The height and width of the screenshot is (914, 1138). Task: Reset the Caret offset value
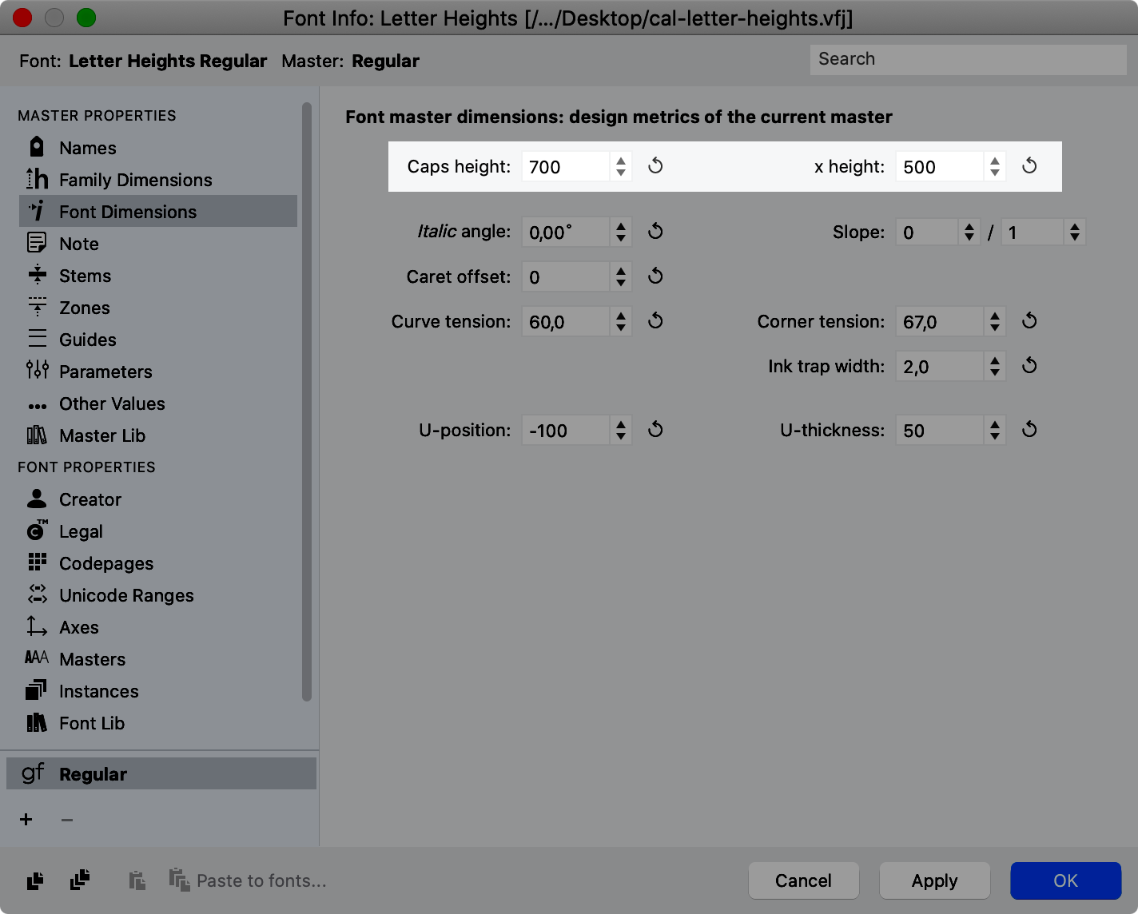tap(655, 276)
